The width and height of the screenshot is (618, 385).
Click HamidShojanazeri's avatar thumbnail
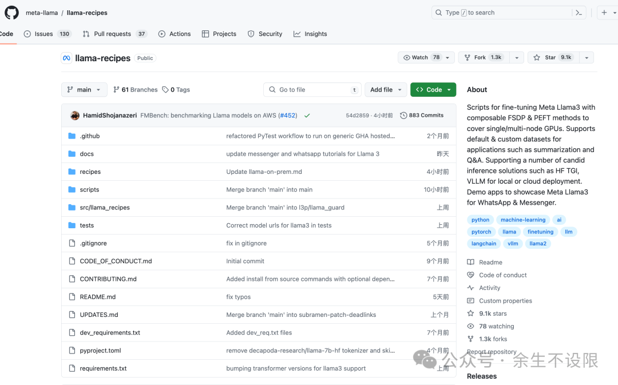pos(75,116)
